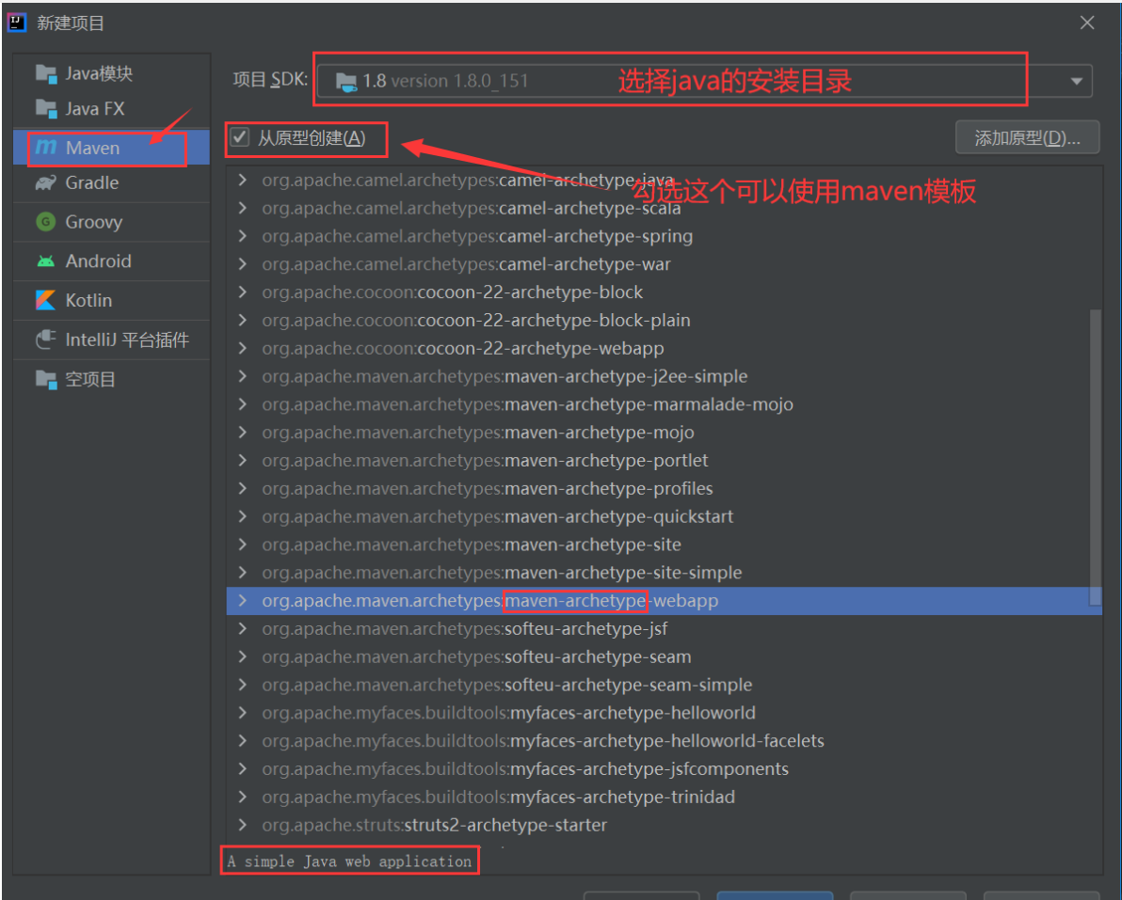Expand the myfaces-archetype-trinidad node
Image resolution: width=1122 pixels, height=900 pixels.
point(243,797)
